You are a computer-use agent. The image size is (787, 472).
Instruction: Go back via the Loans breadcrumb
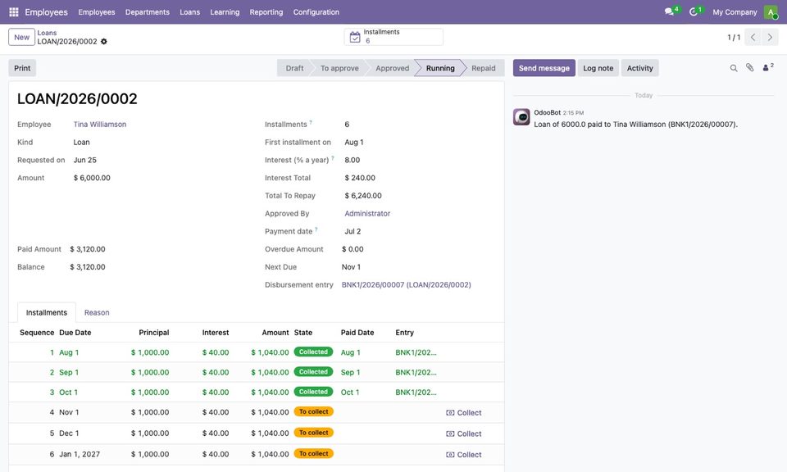(x=47, y=33)
